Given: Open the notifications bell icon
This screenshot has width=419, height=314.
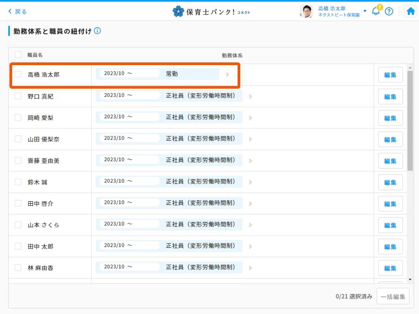Looking at the screenshot, I should [x=376, y=11].
